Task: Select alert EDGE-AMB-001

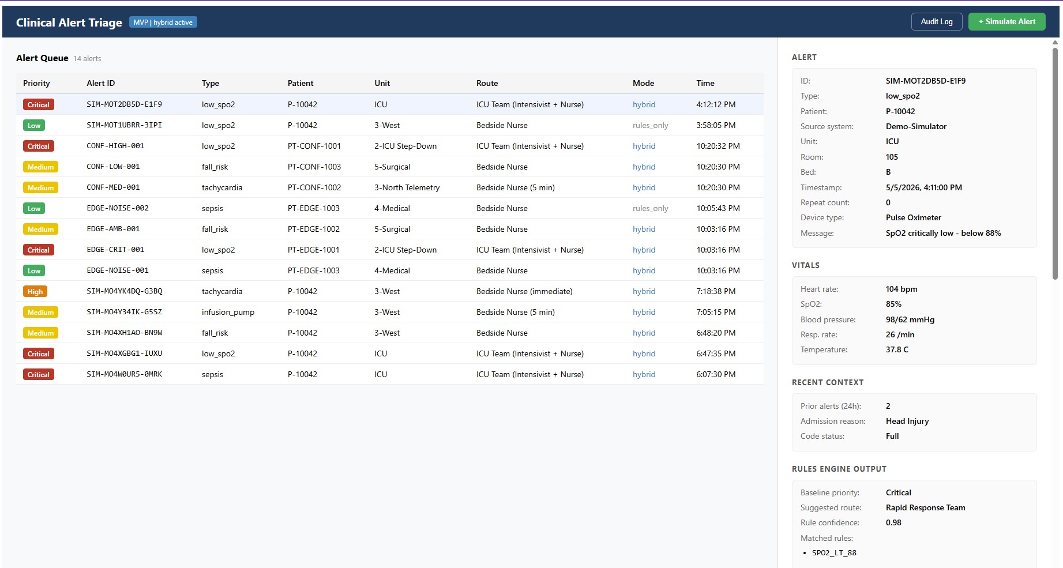Action: pos(389,229)
